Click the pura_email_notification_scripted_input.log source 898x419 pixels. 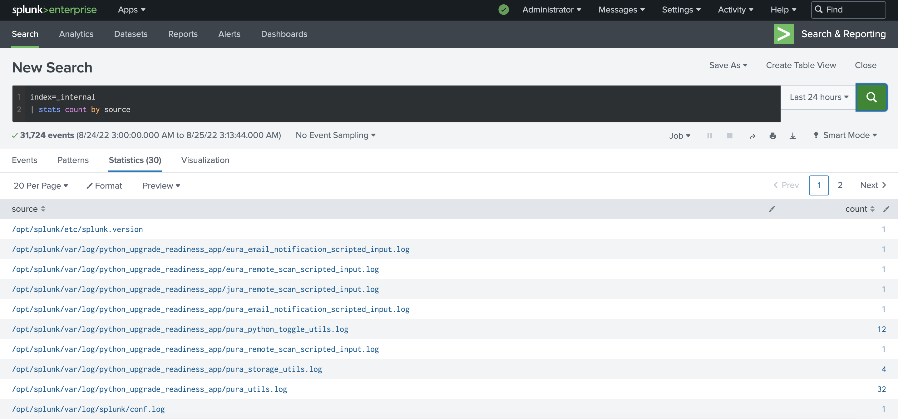pyautogui.click(x=210, y=309)
